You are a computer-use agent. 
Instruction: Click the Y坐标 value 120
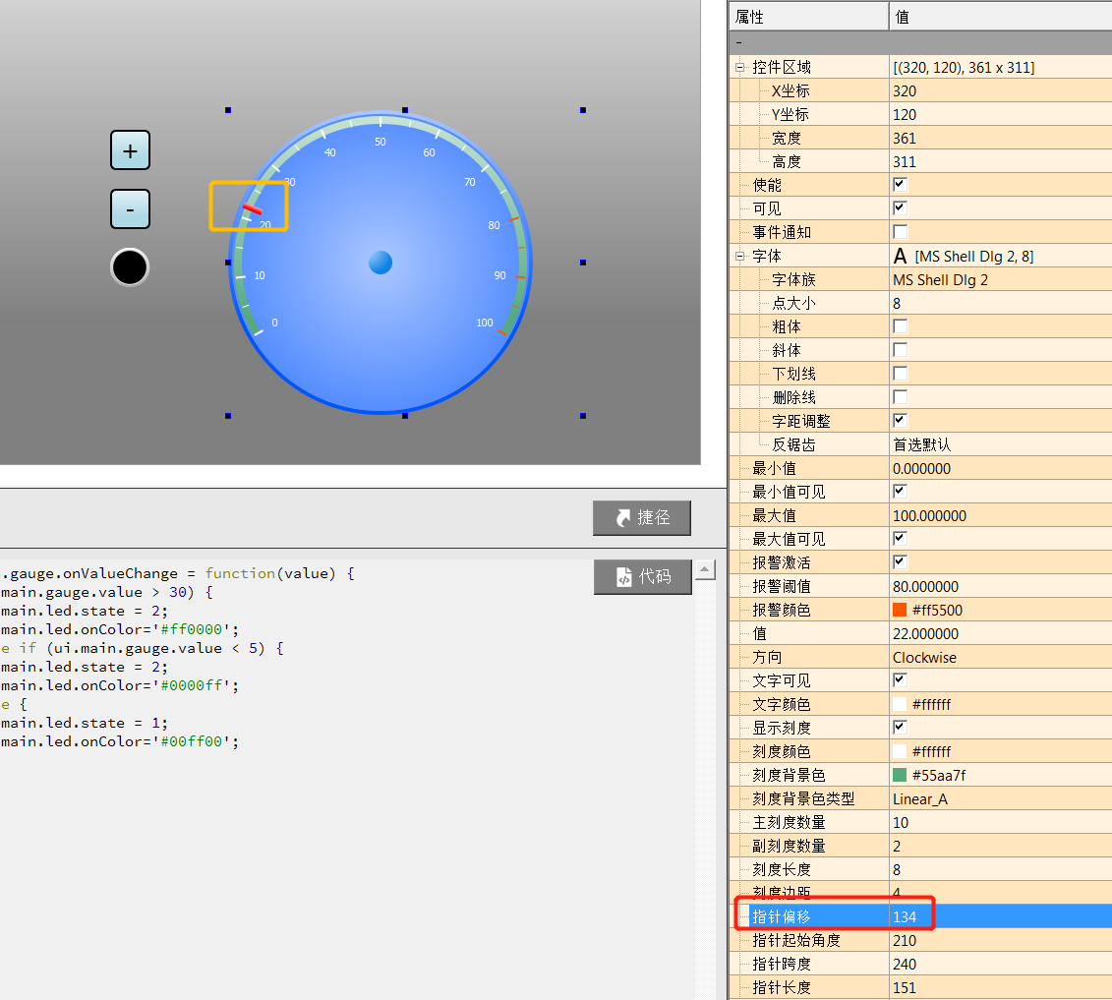pyautogui.click(x=1000, y=114)
